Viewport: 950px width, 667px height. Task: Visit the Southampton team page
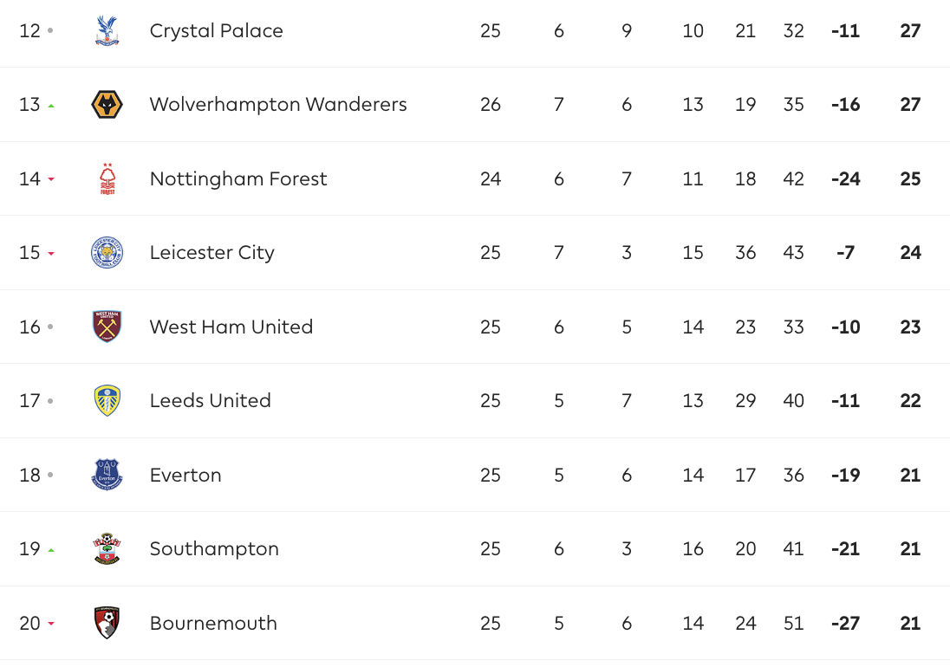click(x=214, y=549)
